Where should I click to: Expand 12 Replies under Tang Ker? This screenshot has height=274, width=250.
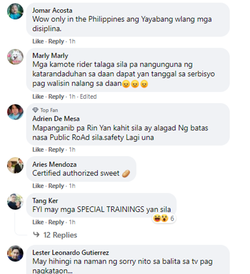(x=60, y=235)
